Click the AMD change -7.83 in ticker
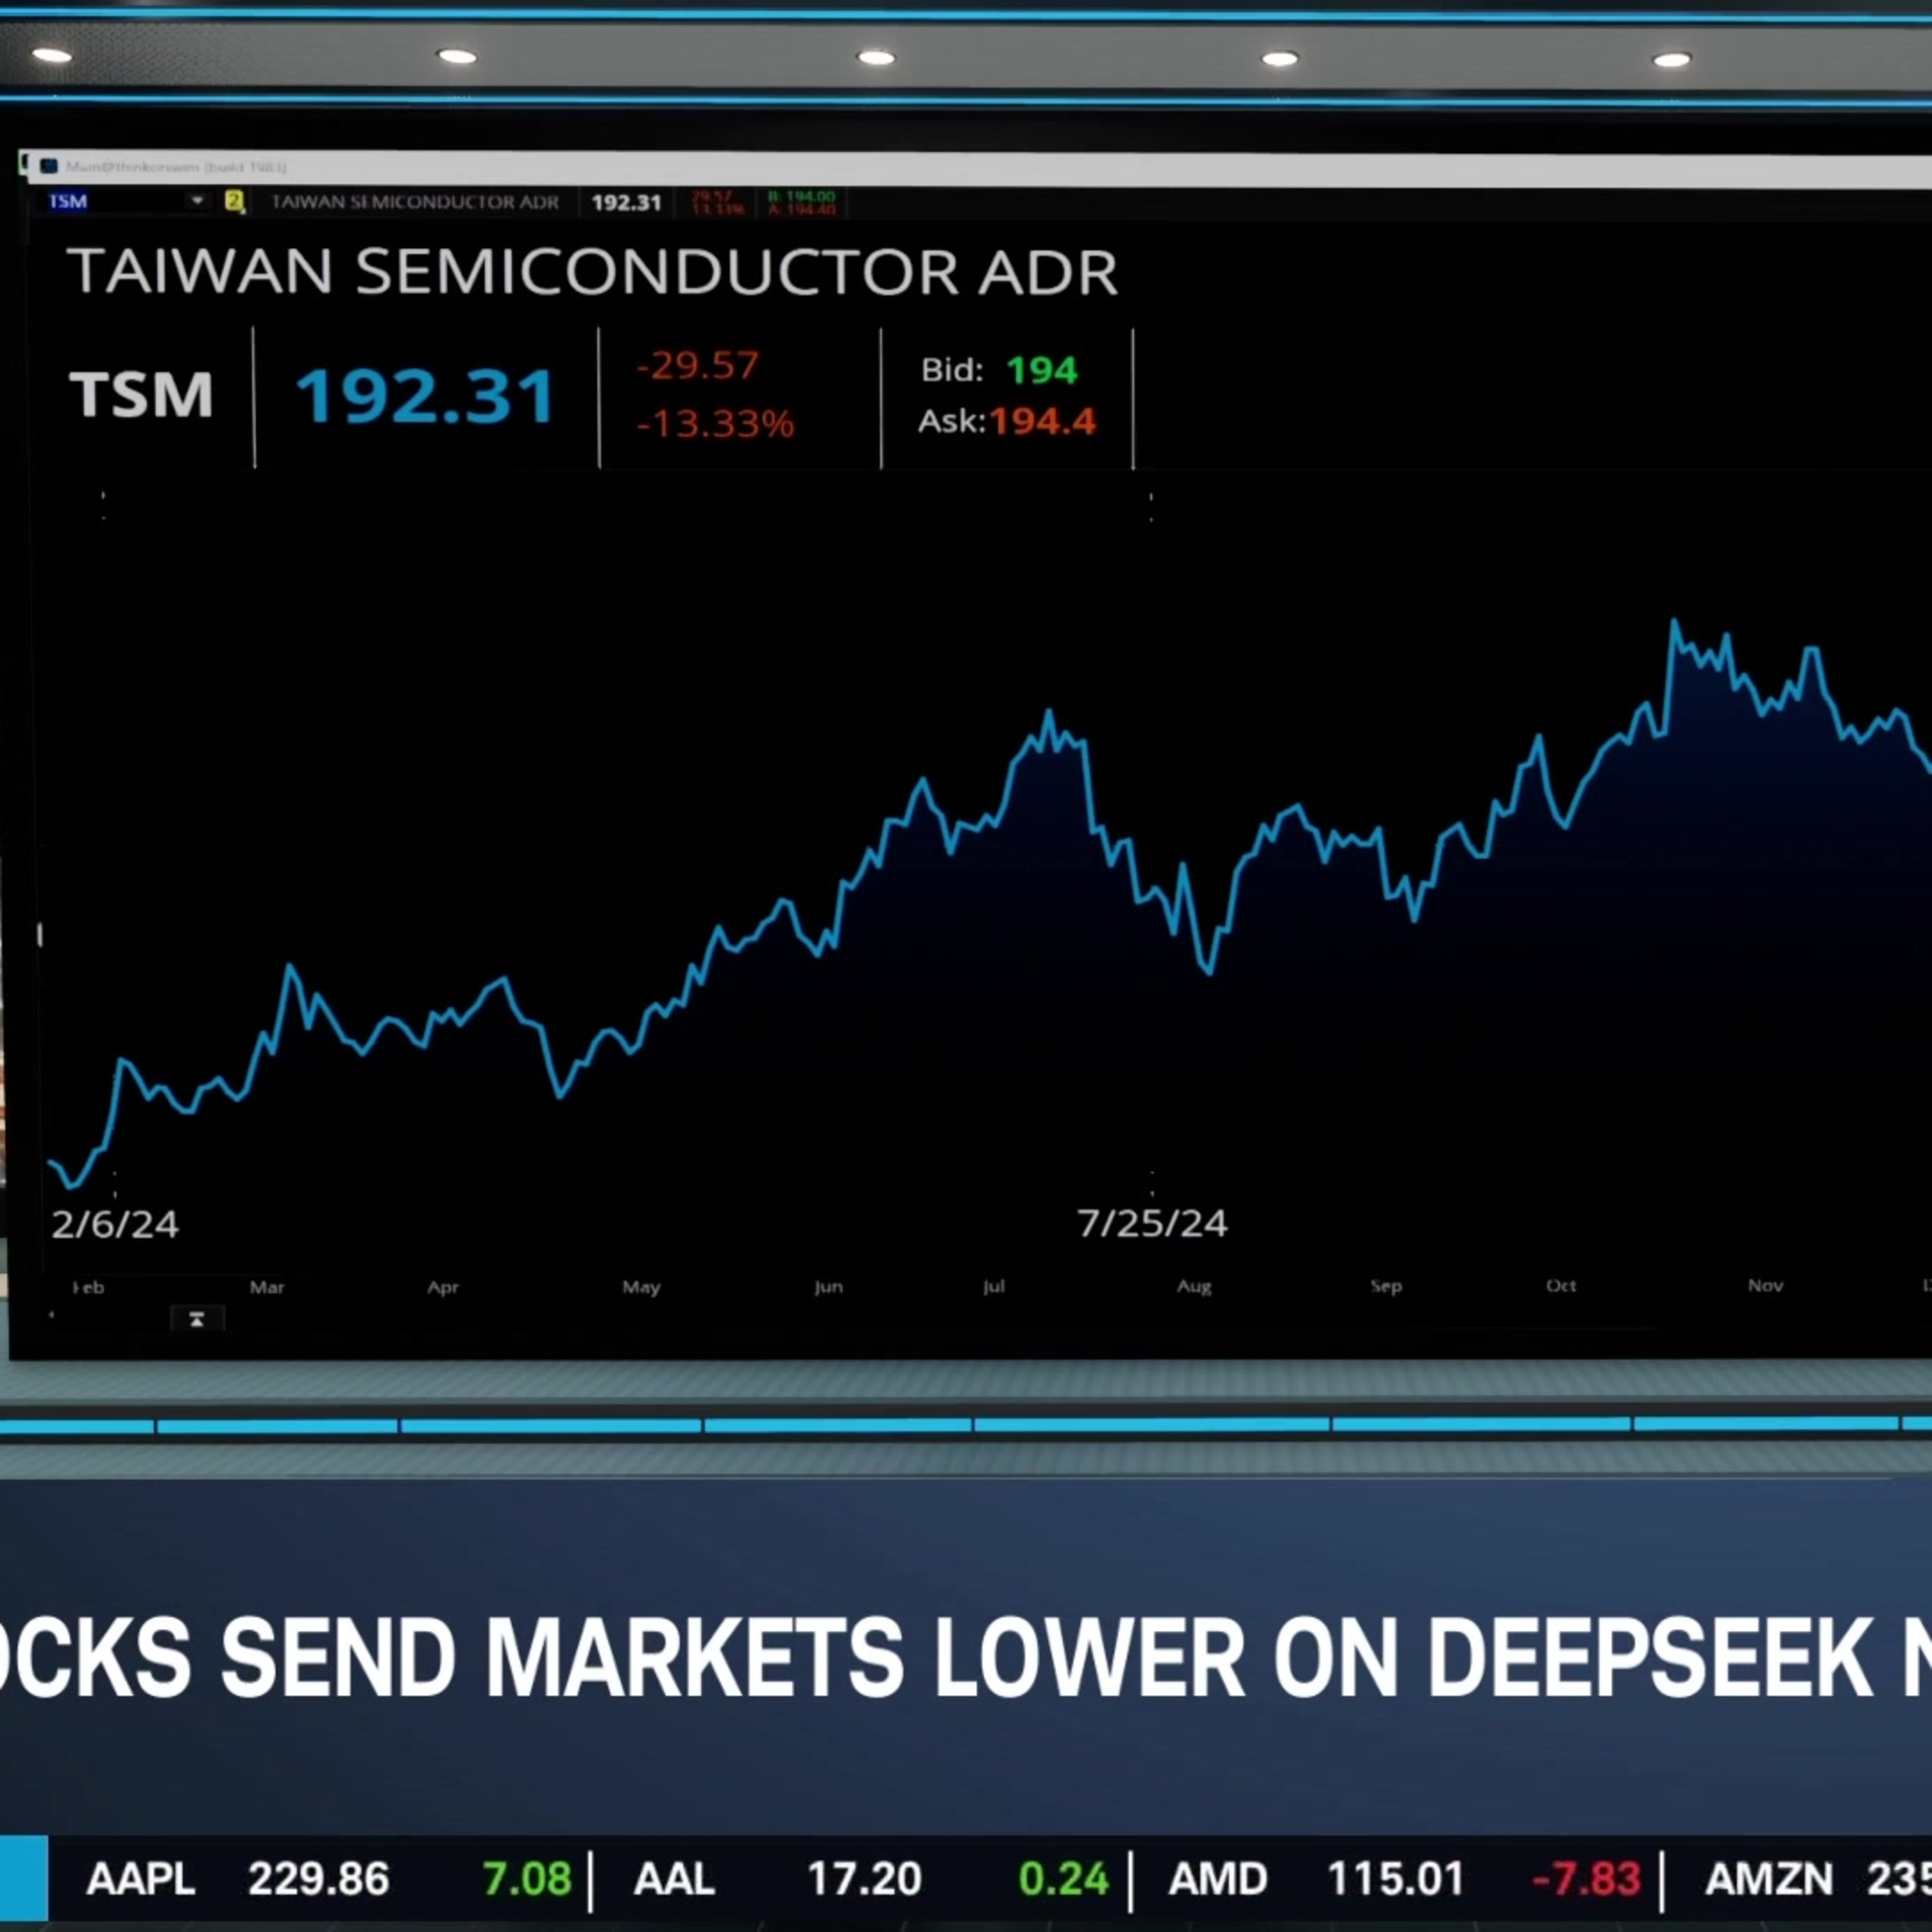 point(1587,1879)
